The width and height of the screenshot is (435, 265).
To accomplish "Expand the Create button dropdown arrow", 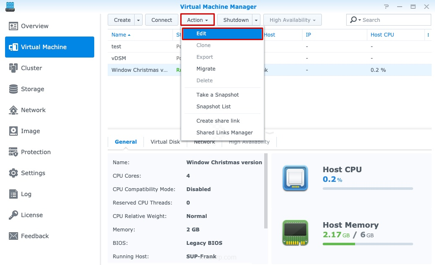I will [x=138, y=20].
